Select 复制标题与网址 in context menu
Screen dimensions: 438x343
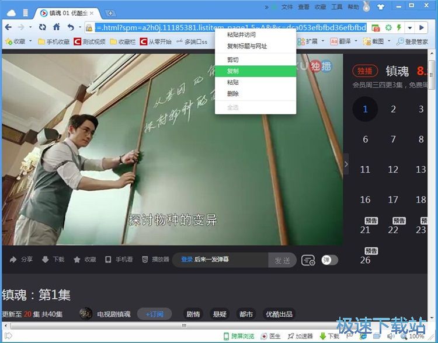255,46
